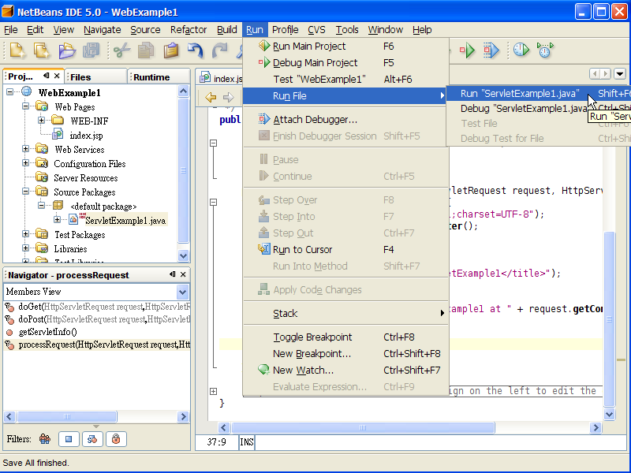Open the Refactor menu
631x473 pixels.
(x=189, y=30)
